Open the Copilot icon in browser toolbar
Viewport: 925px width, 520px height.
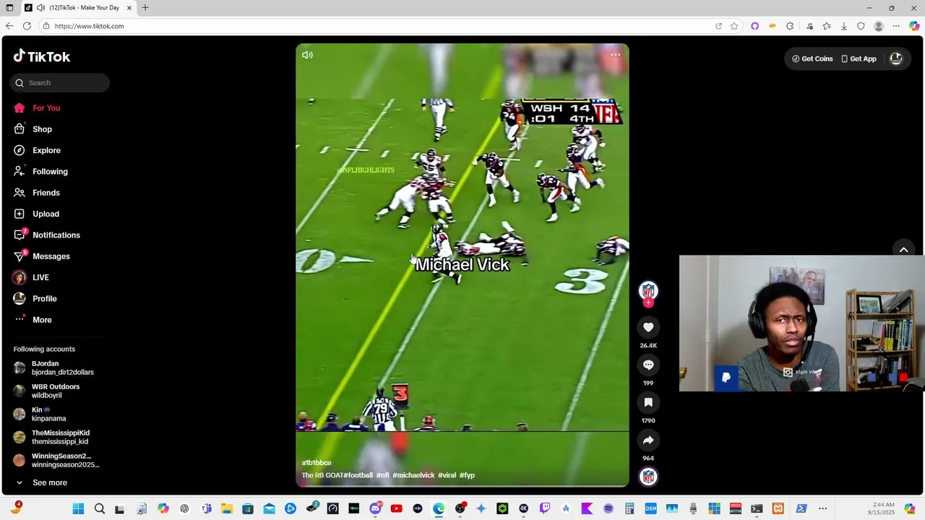(x=914, y=26)
